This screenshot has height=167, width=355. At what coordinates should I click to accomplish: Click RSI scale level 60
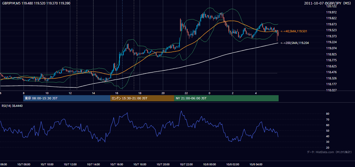click(327, 125)
